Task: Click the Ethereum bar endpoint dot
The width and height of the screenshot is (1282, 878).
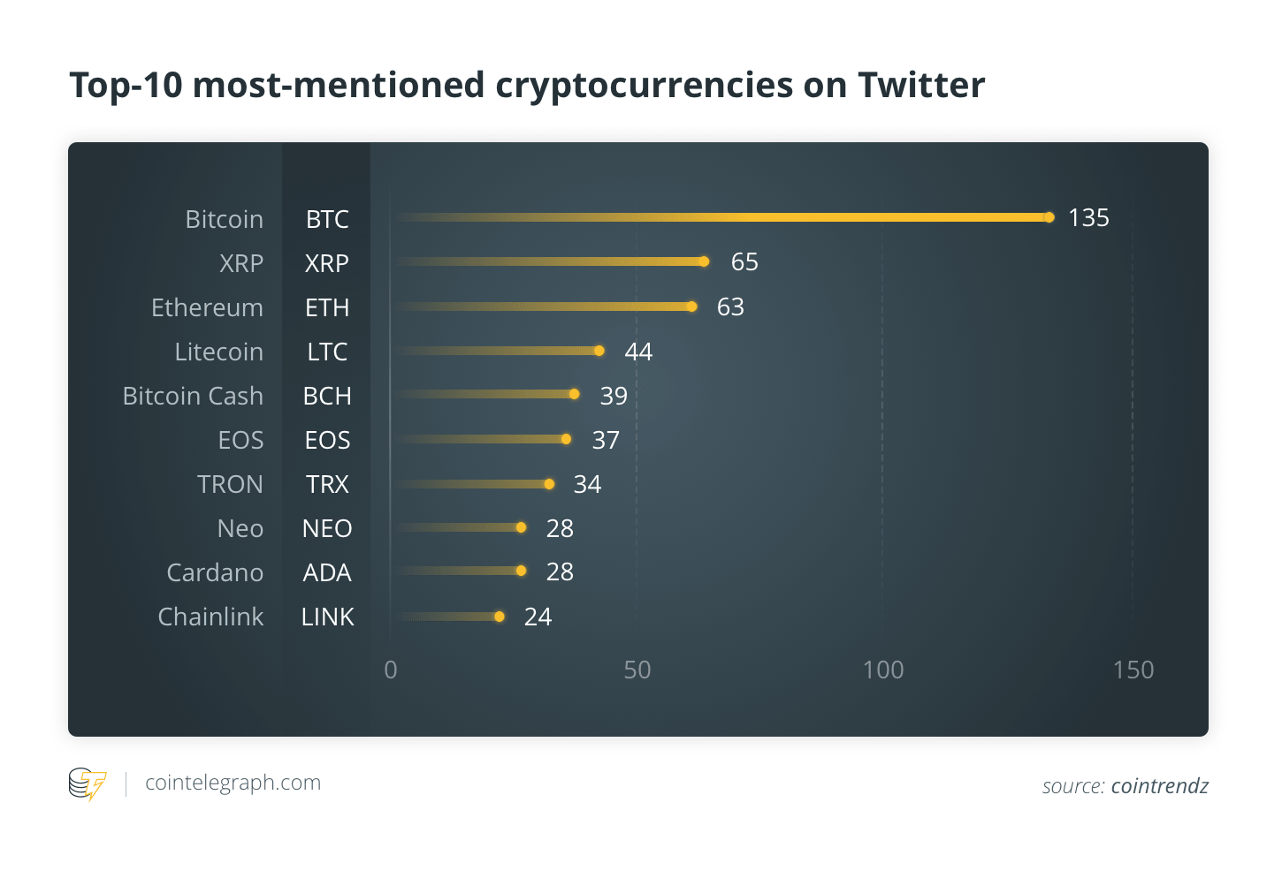Action: tap(691, 307)
